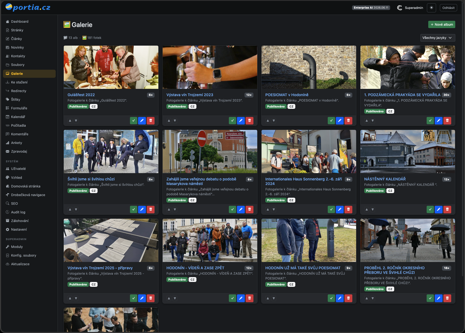Open Dashboard in the sidebar
This screenshot has width=465, height=333.
pos(29,22)
